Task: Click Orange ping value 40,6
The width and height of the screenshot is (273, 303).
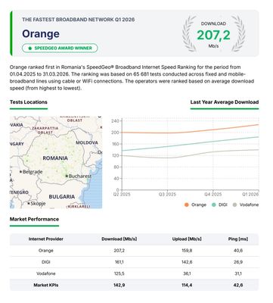Action: pyautogui.click(x=238, y=251)
